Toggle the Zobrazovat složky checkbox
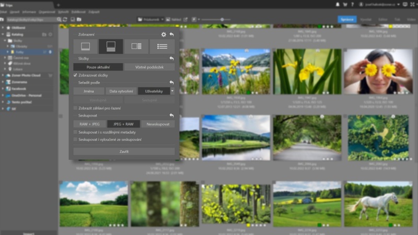The height and width of the screenshot is (235, 418). [76, 75]
